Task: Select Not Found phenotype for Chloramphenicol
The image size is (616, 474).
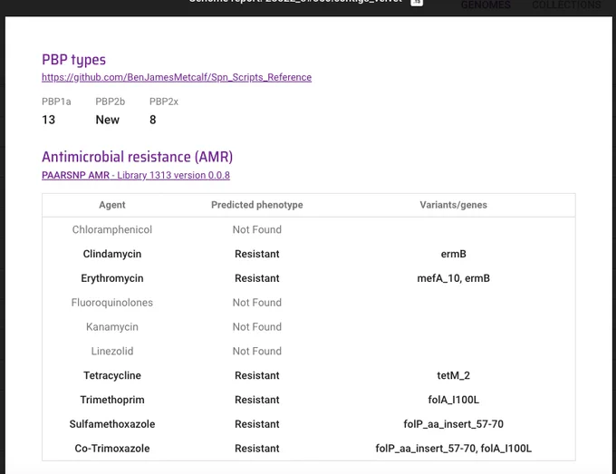Action: (257, 229)
